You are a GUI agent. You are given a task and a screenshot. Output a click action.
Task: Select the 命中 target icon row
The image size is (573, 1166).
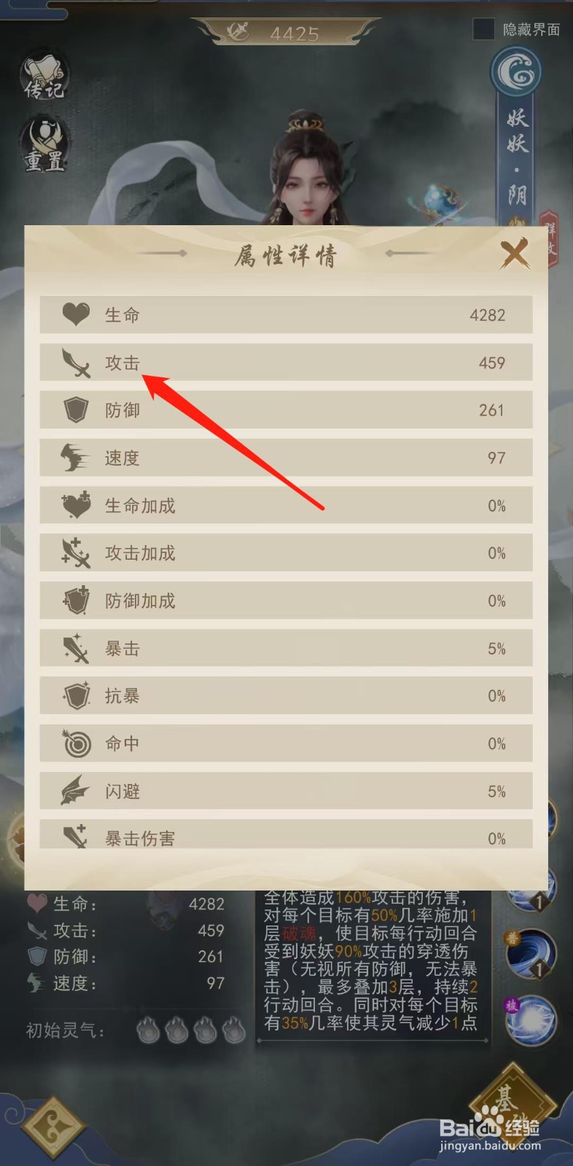click(286, 743)
